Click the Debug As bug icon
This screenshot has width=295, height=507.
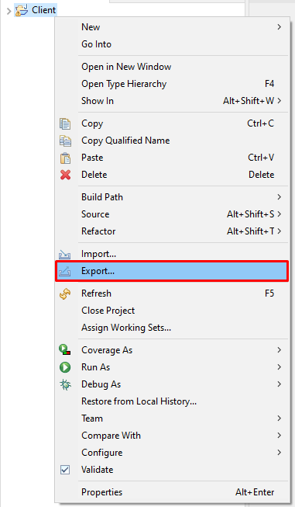[x=66, y=384]
